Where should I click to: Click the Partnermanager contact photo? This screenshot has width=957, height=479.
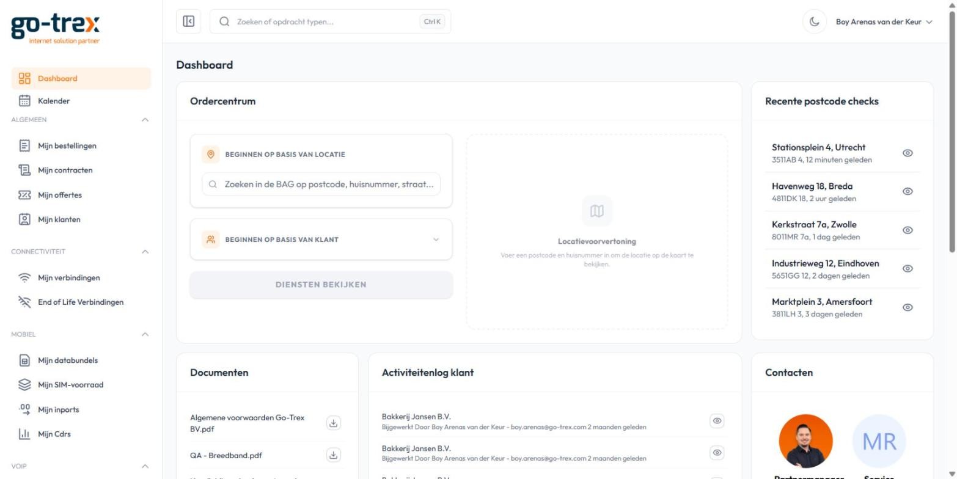pos(805,441)
